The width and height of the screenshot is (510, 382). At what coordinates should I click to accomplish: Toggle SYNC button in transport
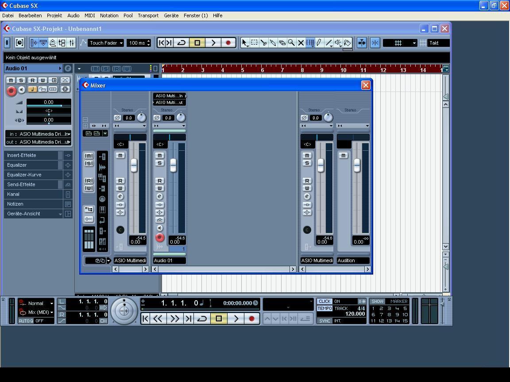click(x=325, y=321)
